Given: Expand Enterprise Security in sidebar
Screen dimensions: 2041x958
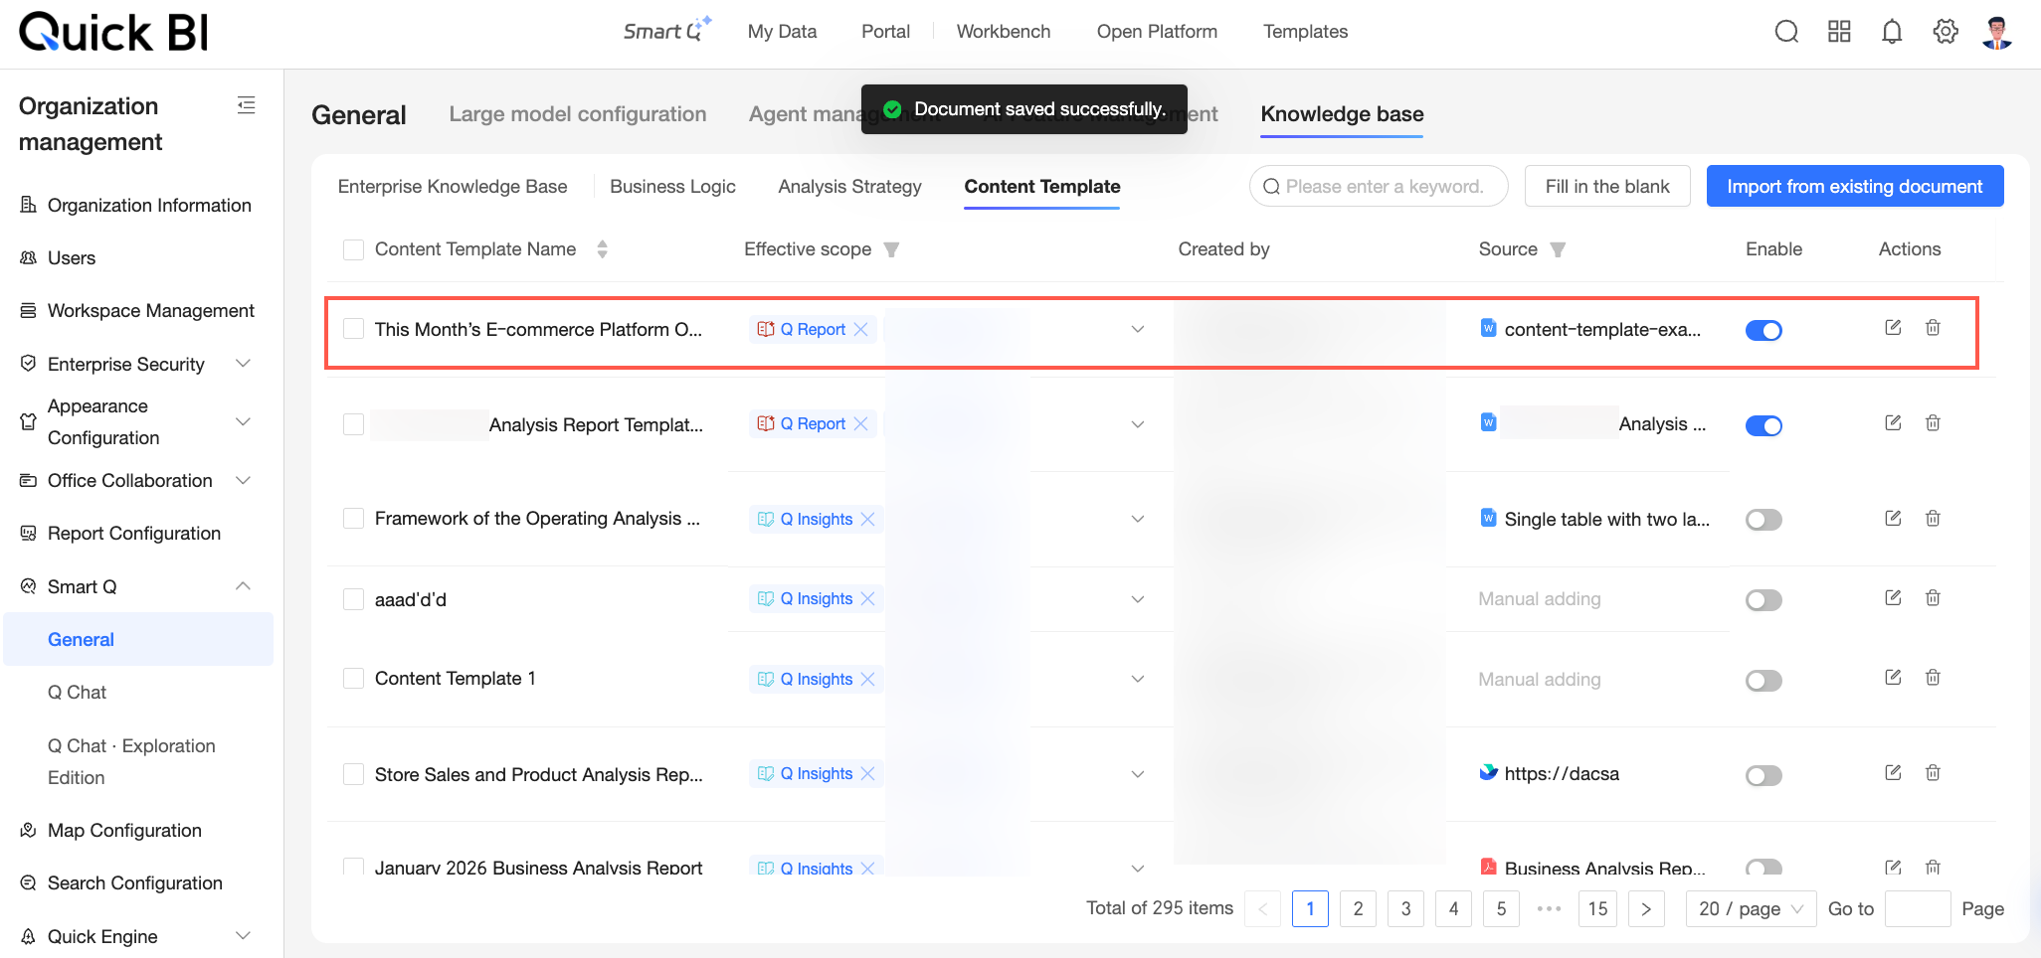Looking at the screenshot, I should click(243, 364).
